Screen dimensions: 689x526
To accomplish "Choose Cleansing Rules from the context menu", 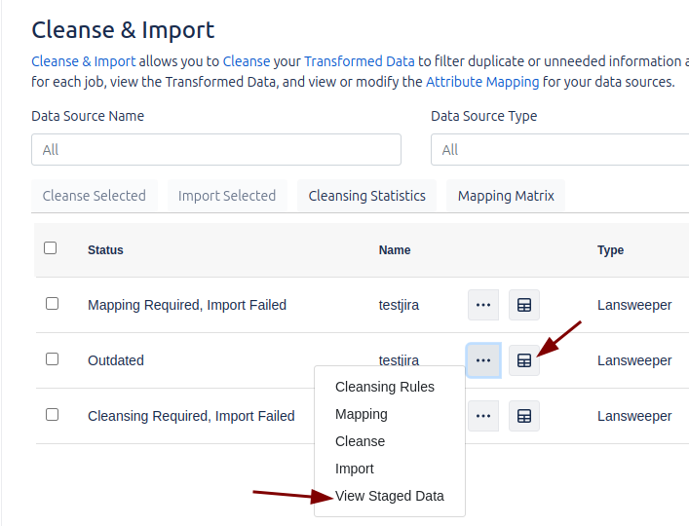I will [385, 387].
